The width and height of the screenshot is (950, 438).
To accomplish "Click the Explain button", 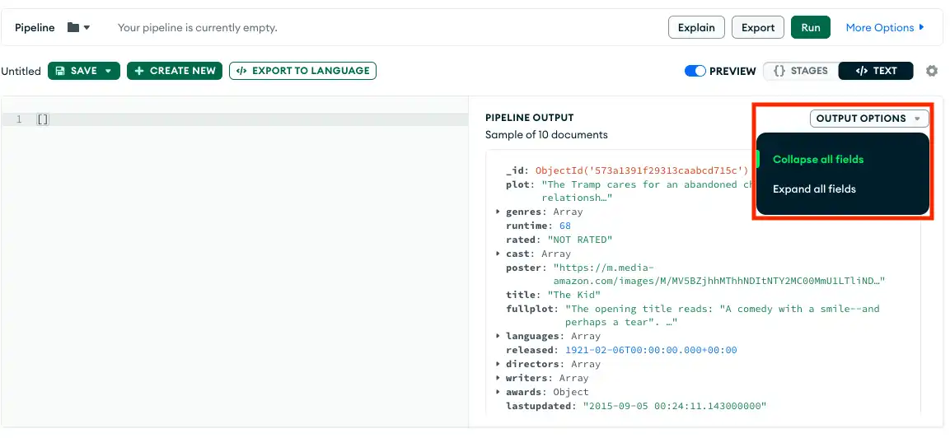I will [696, 28].
